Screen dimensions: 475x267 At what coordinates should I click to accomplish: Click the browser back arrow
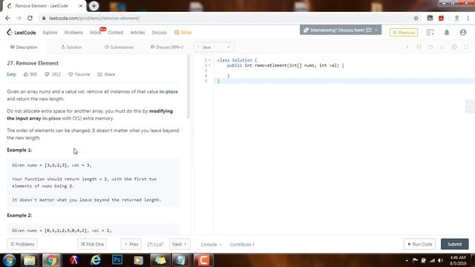7,18
